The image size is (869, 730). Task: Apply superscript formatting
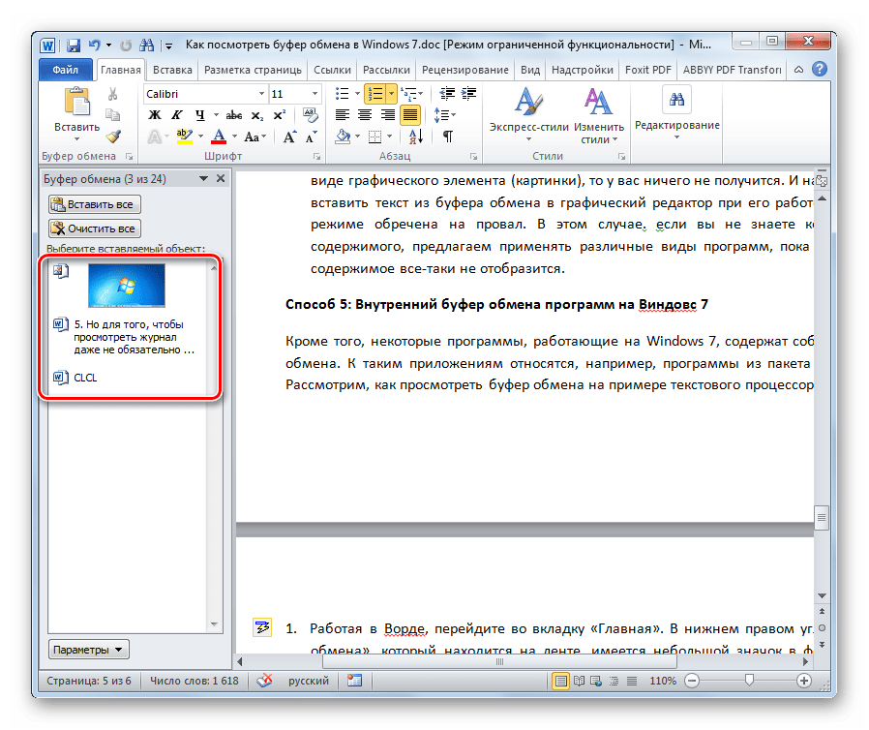pos(280,115)
